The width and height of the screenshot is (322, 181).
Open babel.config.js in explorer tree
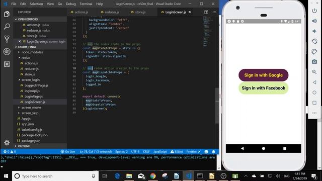(x=32, y=130)
